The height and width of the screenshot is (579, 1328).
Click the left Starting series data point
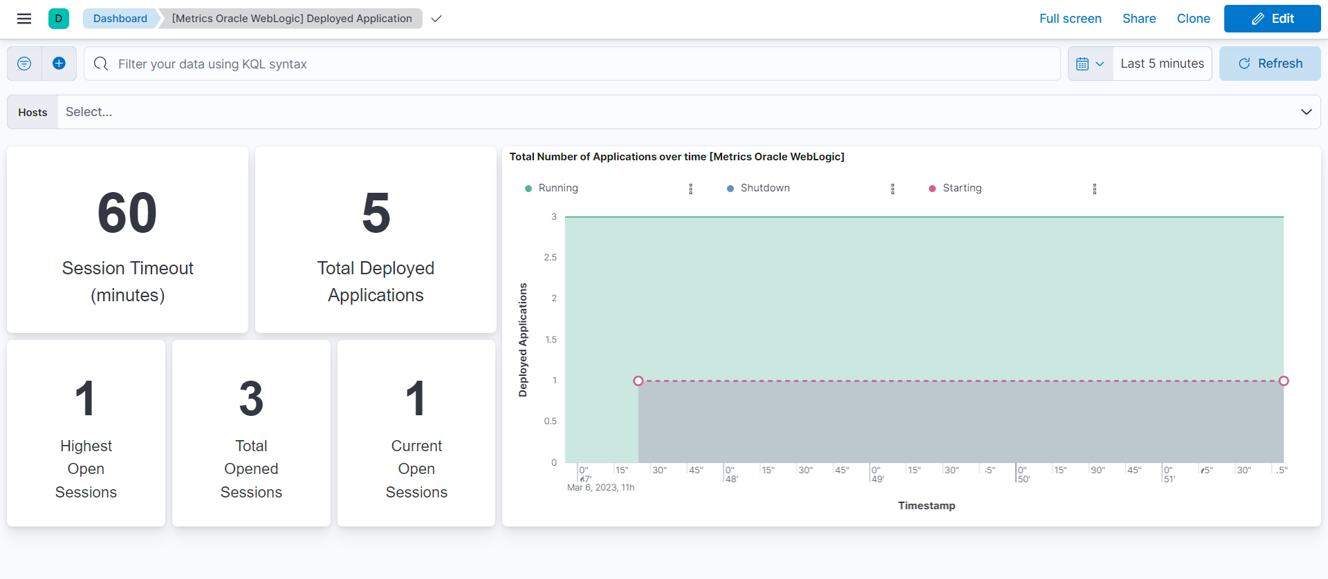(x=638, y=381)
